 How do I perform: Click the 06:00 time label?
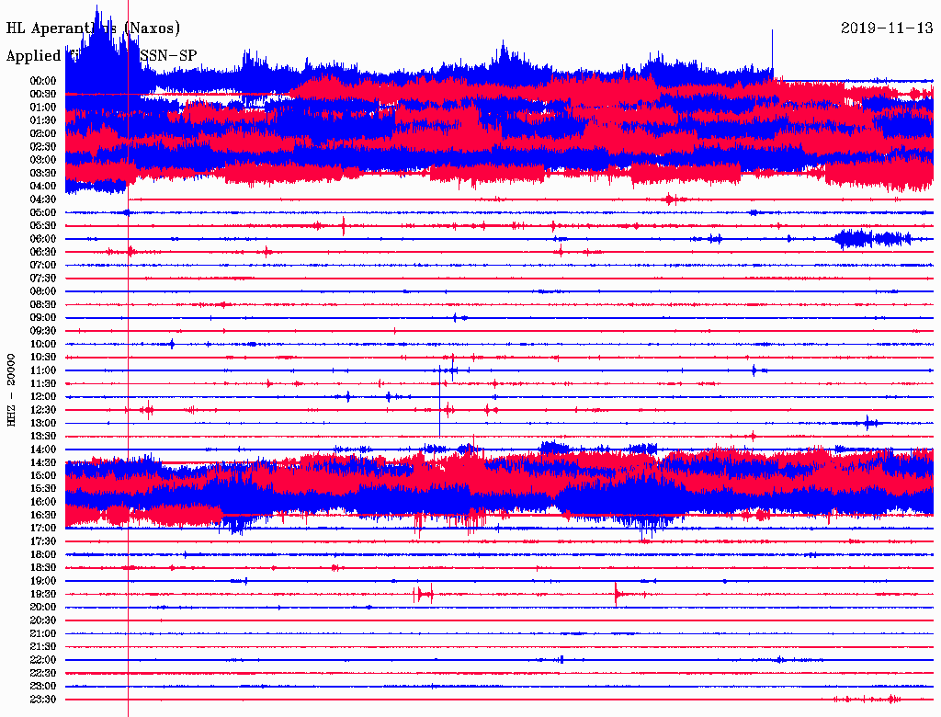click(x=43, y=240)
